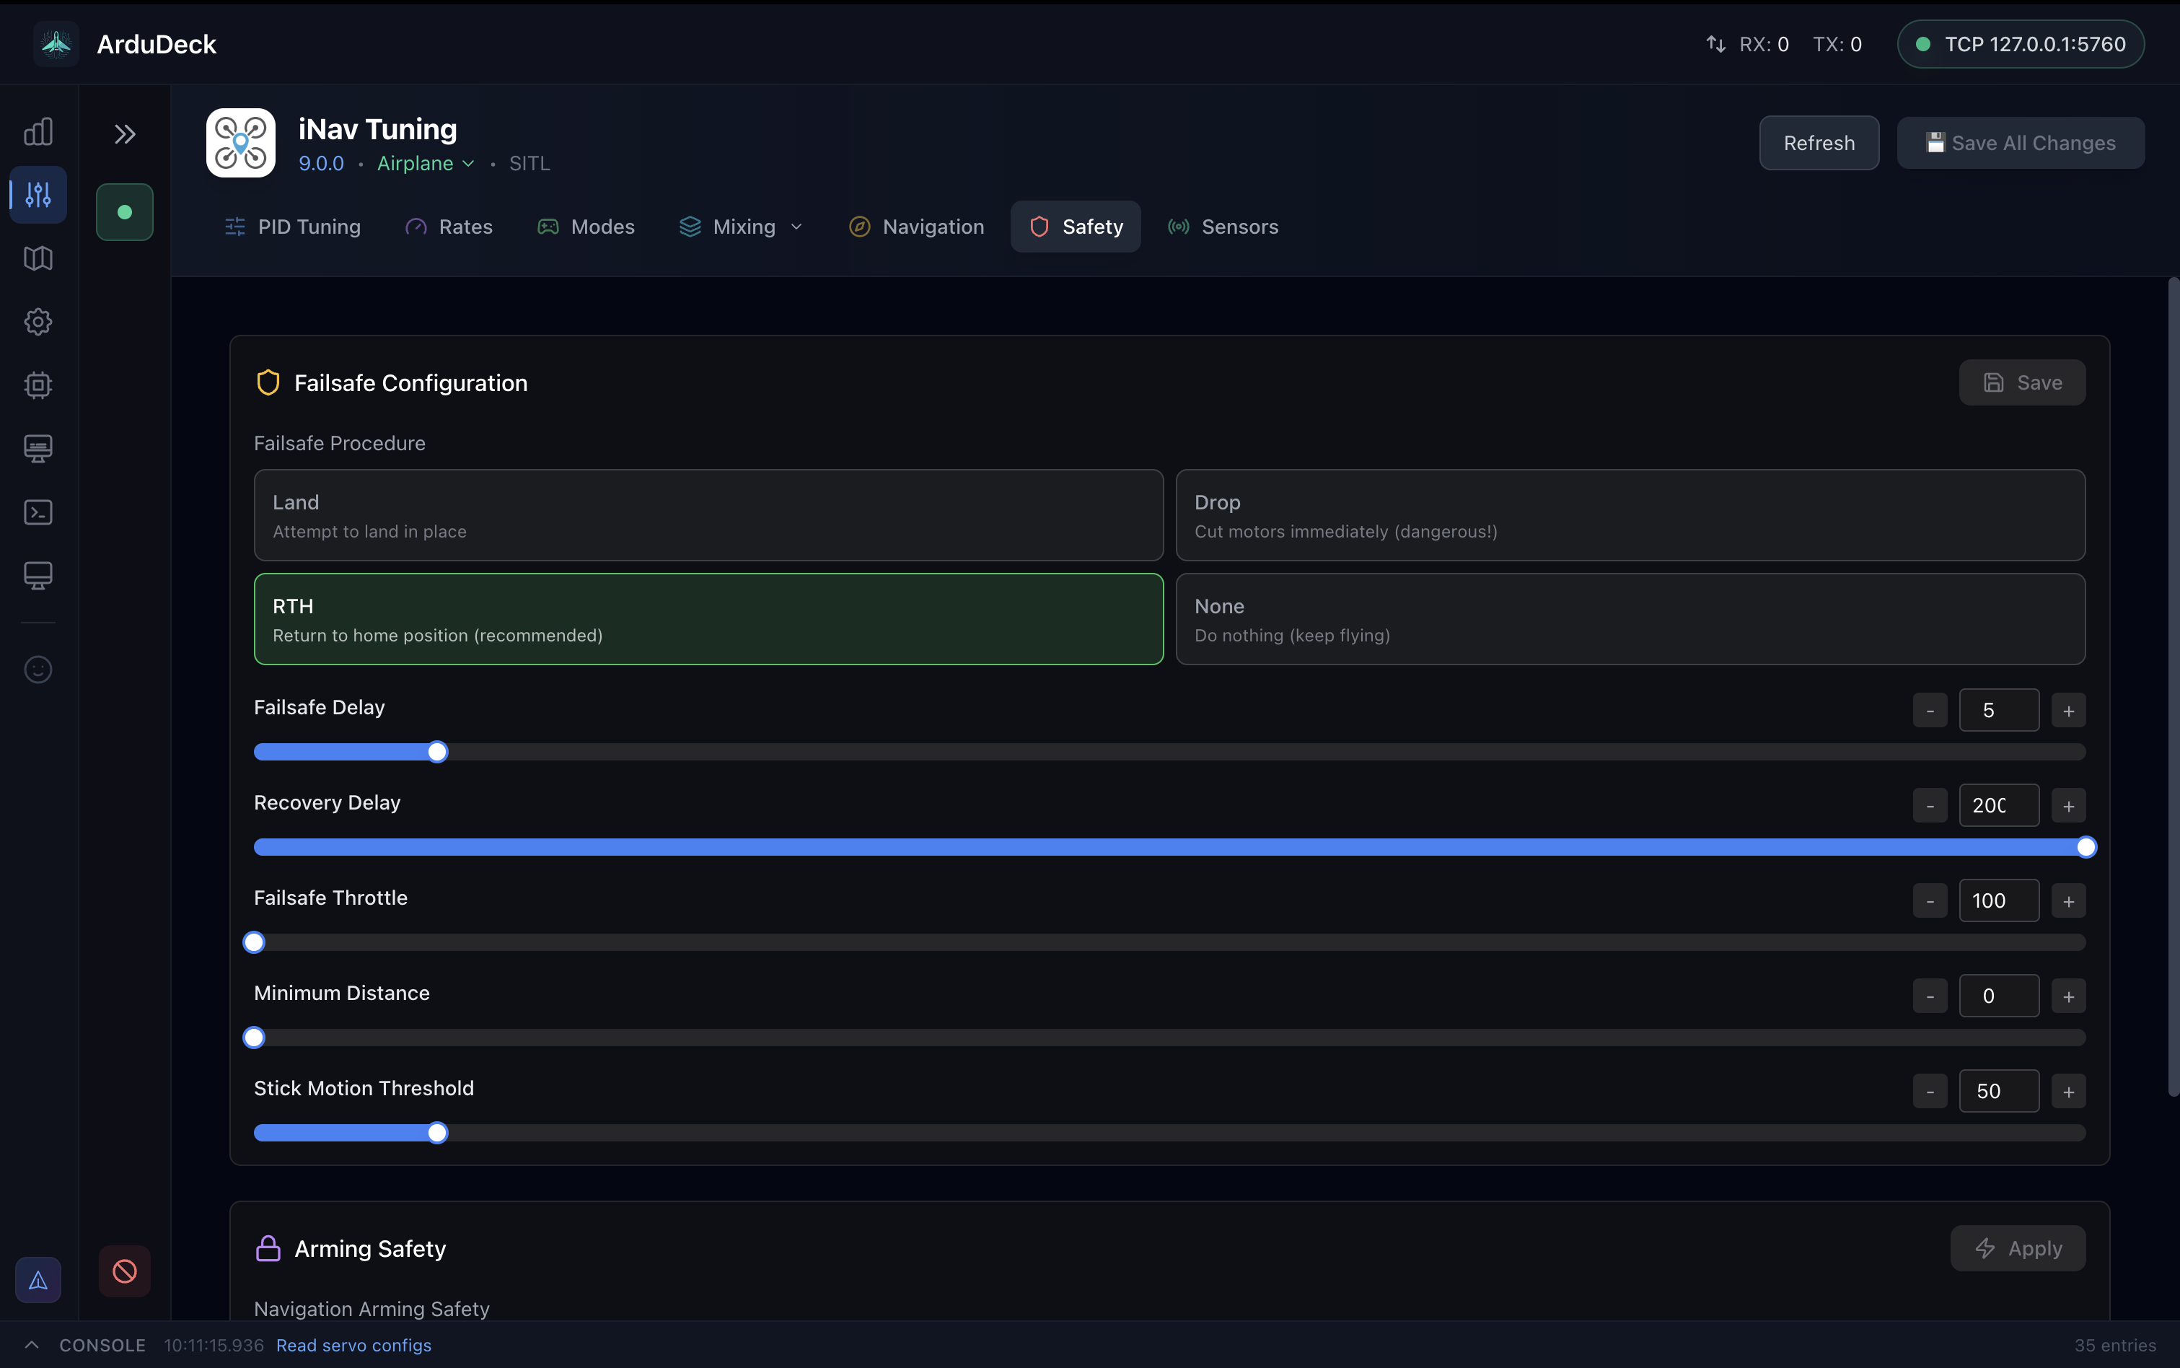Click the 9.0.0 version link

pyautogui.click(x=321, y=164)
